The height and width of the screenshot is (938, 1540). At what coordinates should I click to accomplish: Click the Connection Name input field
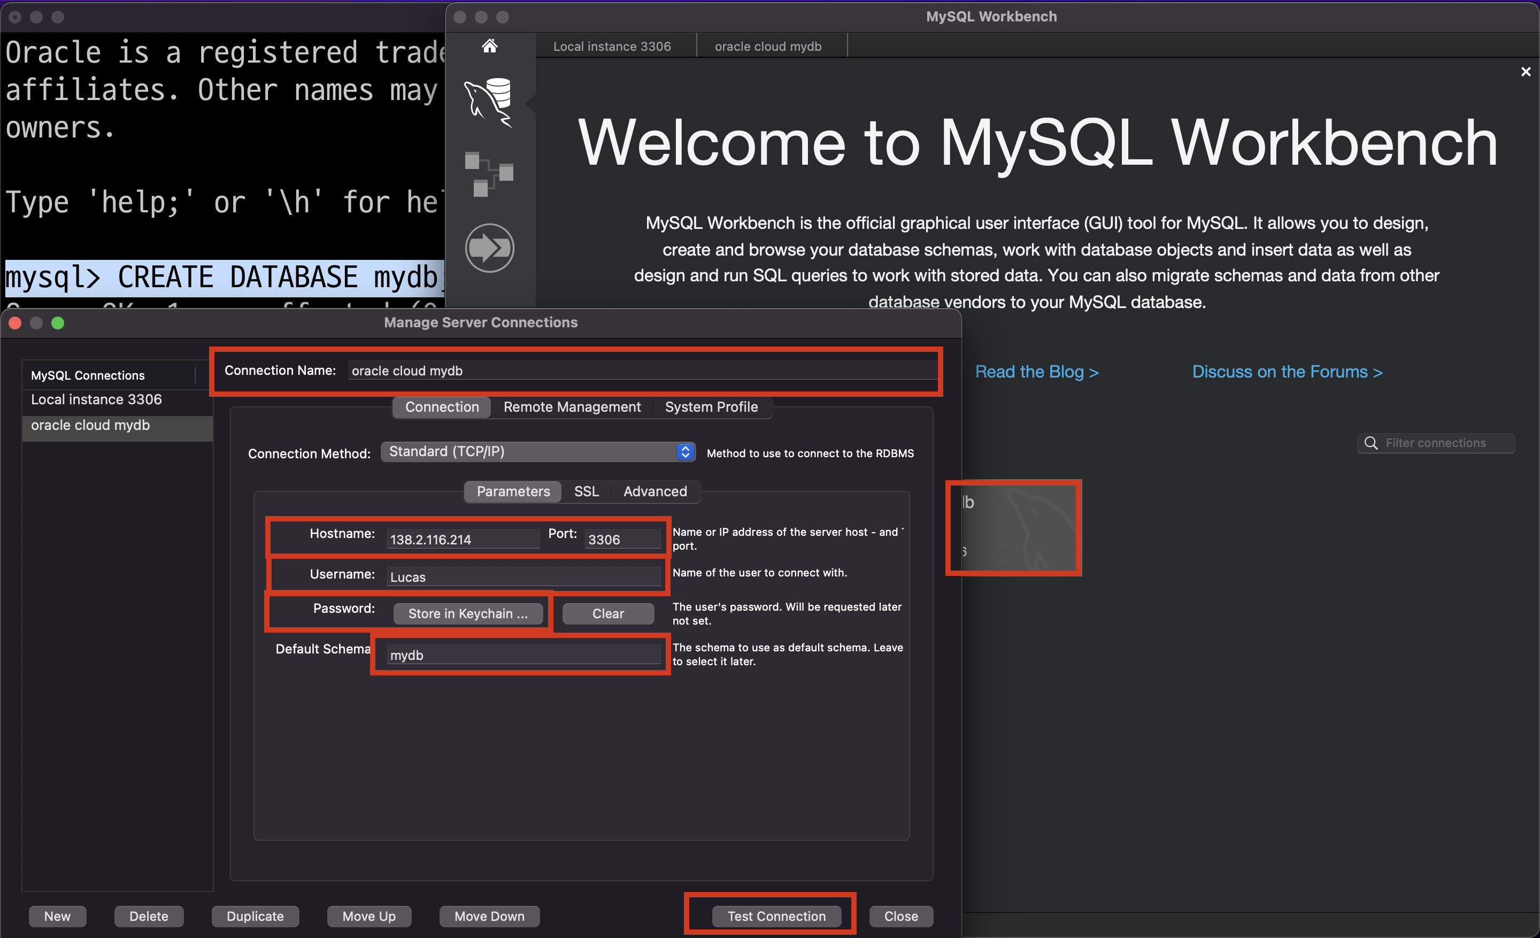tap(643, 371)
